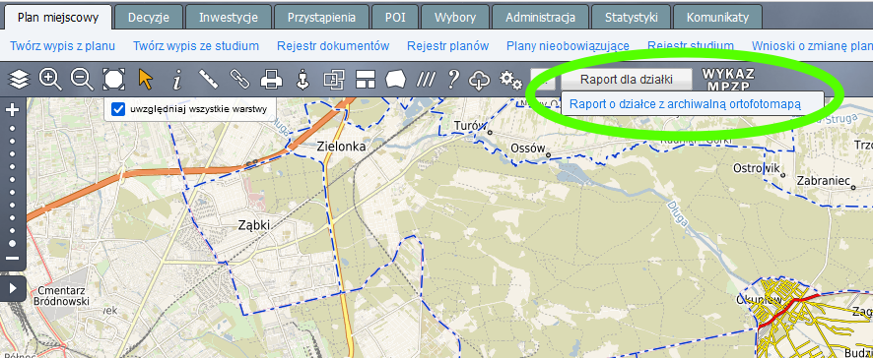Click the Zabraniec label on the map
This screenshot has width=873, height=358.
pos(823,181)
